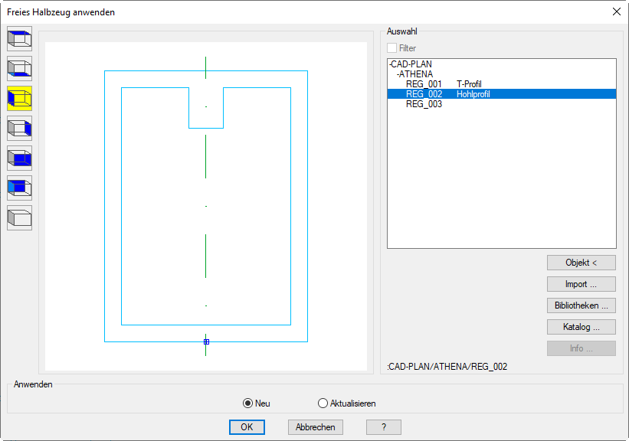
Task: Select REG_003 entry in the tree
Action: point(424,104)
